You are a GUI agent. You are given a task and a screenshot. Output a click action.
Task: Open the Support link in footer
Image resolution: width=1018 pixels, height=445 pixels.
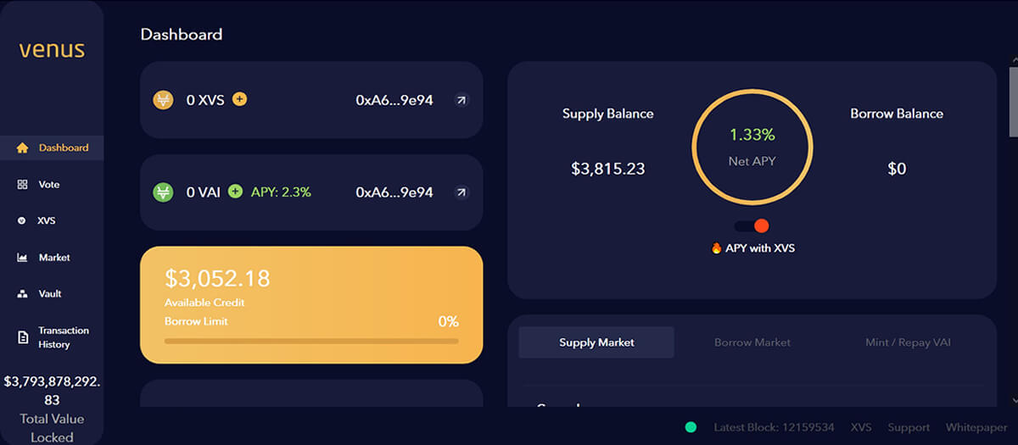[x=909, y=427]
